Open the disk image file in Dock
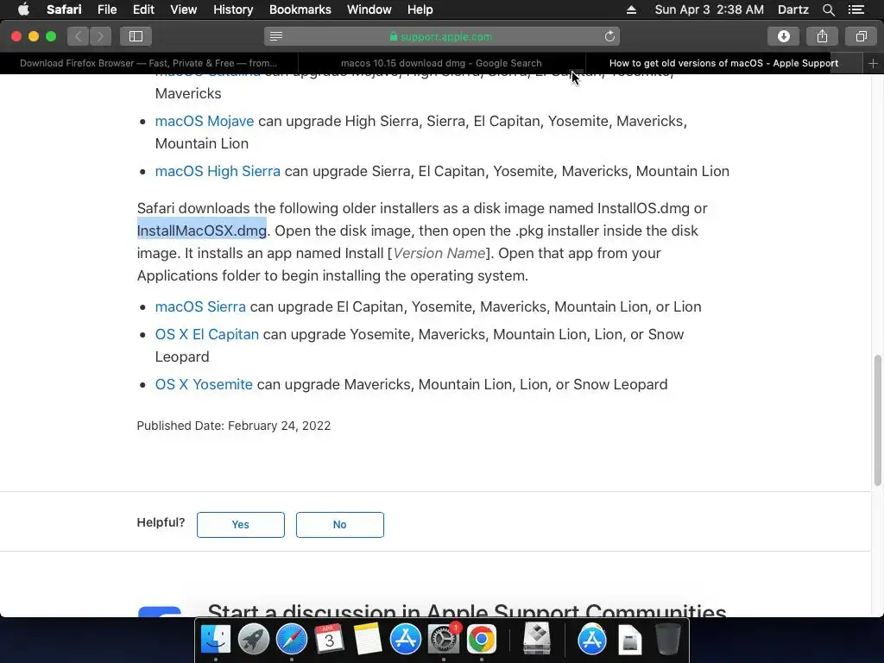 tap(629, 640)
